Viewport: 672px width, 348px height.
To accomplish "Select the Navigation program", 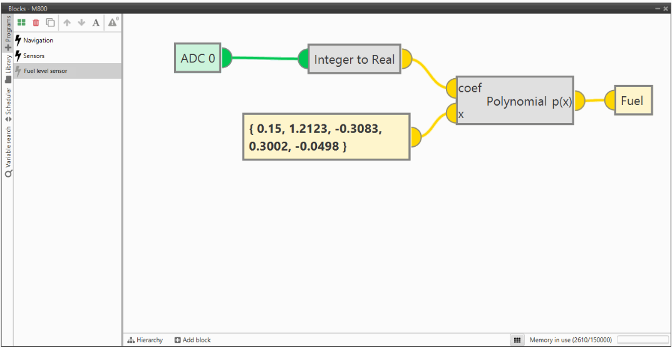I will click(x=38, y=41).
